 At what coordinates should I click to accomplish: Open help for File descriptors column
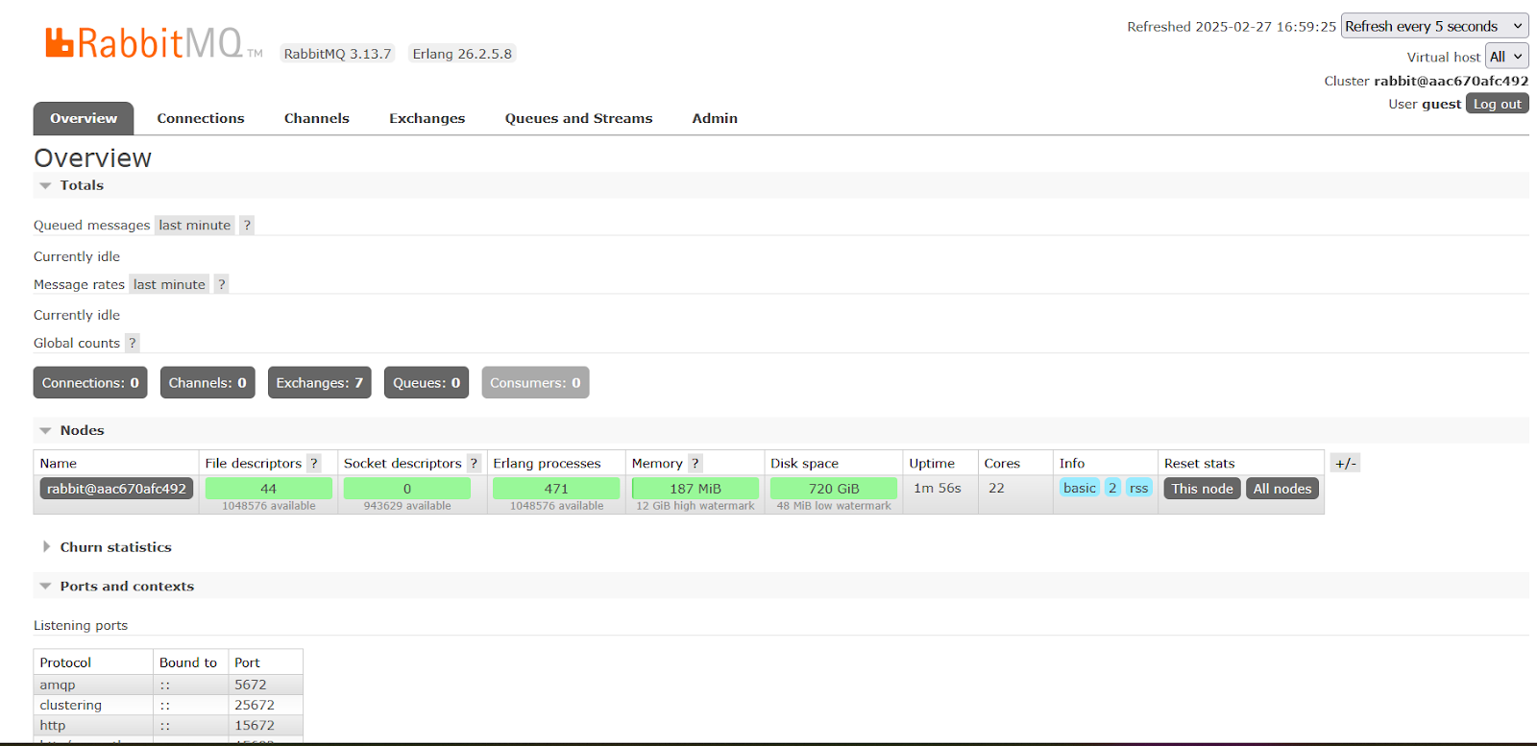coord(313,463)
